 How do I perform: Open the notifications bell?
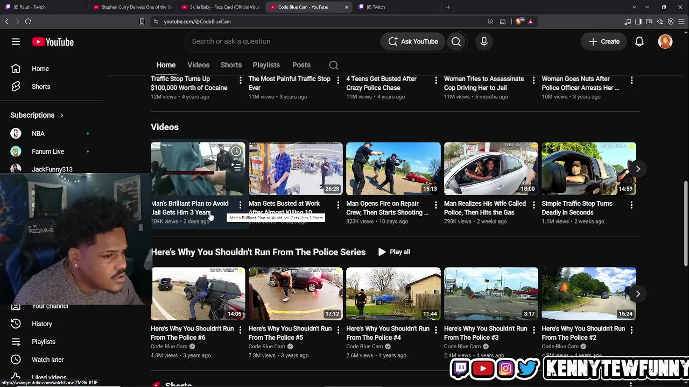pyautogui.click(x=639, y=41)
